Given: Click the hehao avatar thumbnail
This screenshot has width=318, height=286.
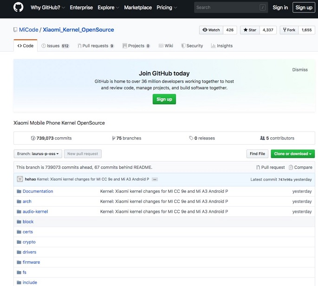Looking at the screenshot, I should pos(20,179).
